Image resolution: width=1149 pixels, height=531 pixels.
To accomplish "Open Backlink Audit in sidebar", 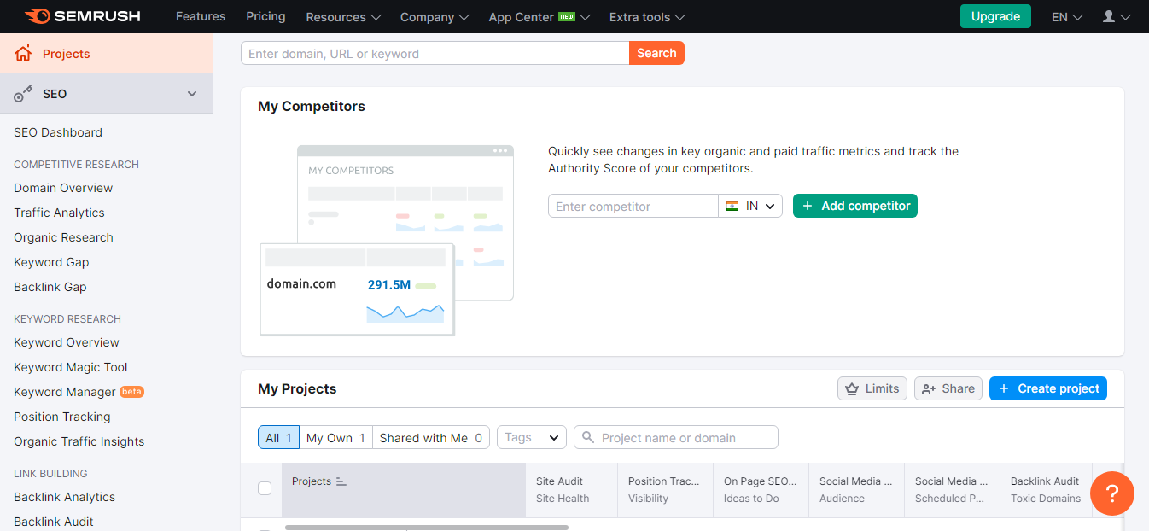I will pyautogui.click(x=54, y=522).
